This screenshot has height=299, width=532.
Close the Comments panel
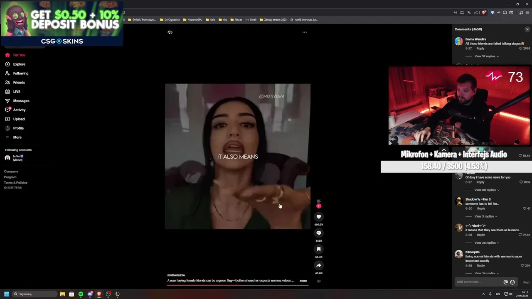click(x=527, y=29)
